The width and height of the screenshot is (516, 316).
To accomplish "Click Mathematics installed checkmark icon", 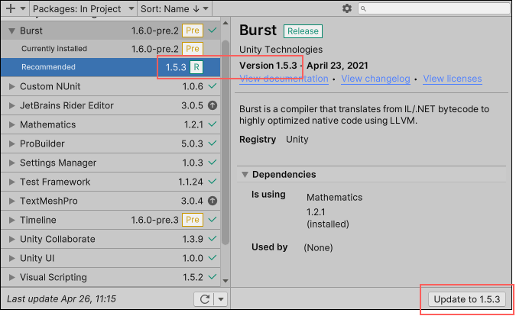I will [213, 124].
